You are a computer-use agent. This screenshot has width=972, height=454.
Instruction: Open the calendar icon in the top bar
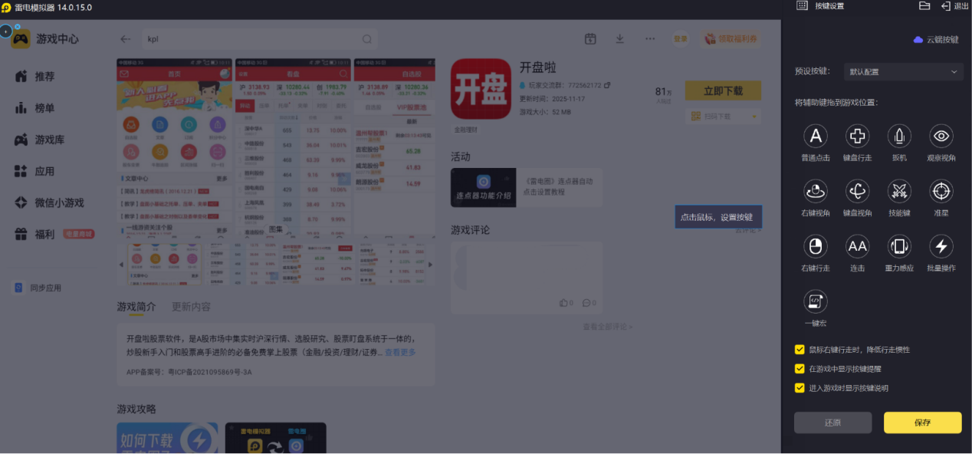[590, 39]
